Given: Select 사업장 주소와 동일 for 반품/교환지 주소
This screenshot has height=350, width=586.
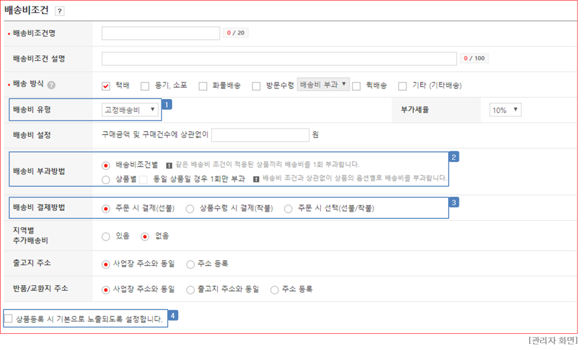Looking at the screenshot, I should click(106, 290).
